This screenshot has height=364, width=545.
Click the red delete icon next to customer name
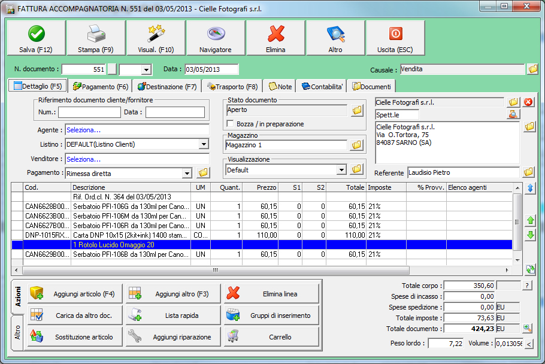(528, 102)
